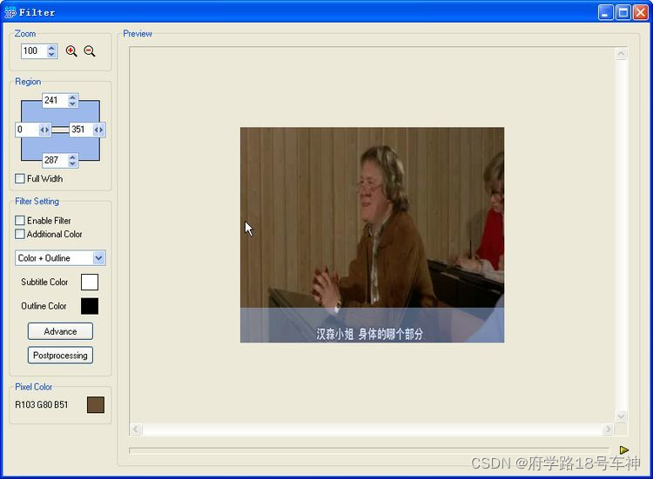The width and height of the screenshot is (653, 479).
Task: Click the top region field showing 241
Action: 55,100
